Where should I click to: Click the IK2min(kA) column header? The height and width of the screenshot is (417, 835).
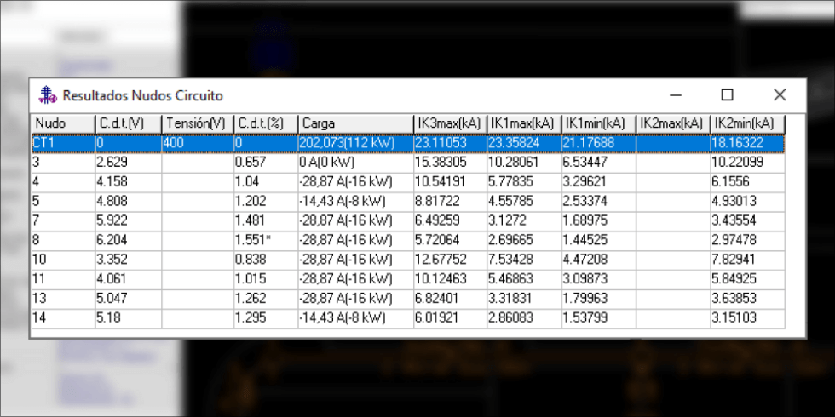coord(746,123)
